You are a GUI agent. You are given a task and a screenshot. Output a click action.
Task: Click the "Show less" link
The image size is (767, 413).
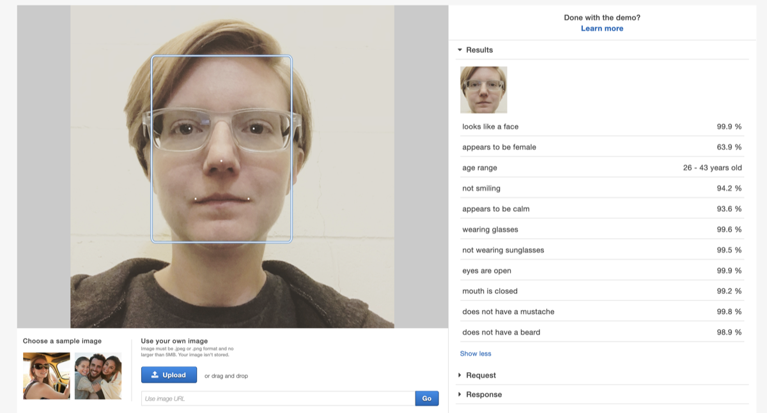[x=476, y=354]
